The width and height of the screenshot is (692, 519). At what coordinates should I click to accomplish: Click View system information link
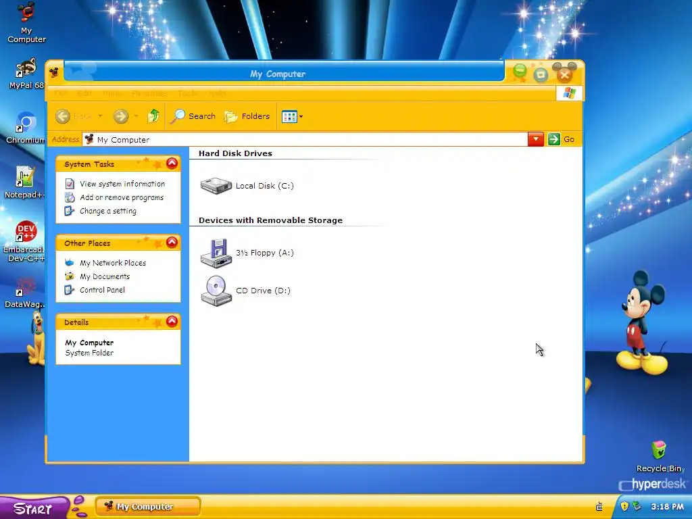122,184
